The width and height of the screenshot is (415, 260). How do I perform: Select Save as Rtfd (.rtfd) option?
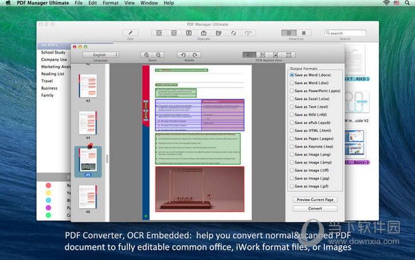pos(308,115)
